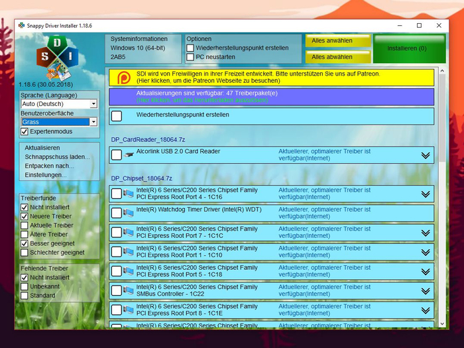Screen dimensions: 464x348
Task: Click device icon for Root Port 7 - 1C1C
Action: (129, 232)
